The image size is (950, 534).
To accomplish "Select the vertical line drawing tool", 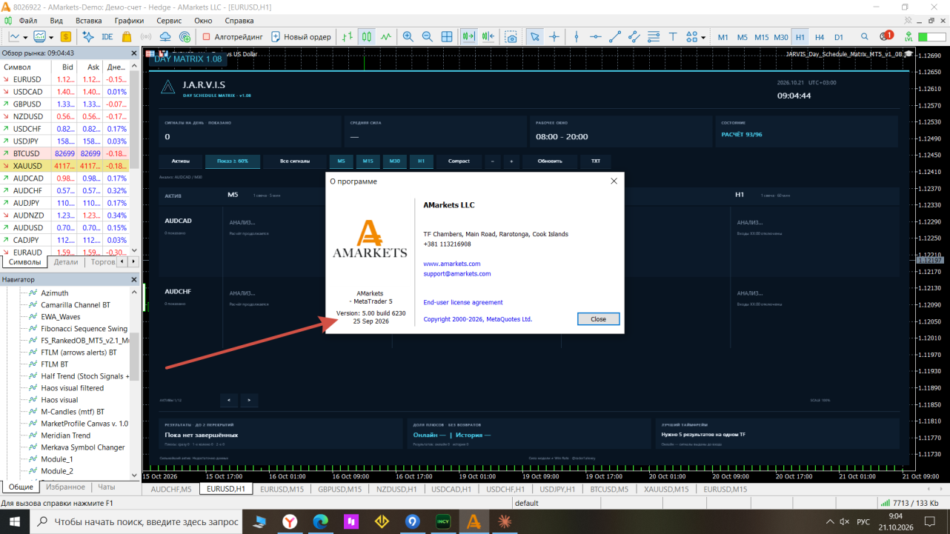I will pos(577,36).
